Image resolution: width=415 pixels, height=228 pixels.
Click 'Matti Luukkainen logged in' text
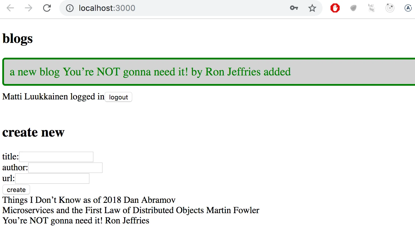(53, 97)
